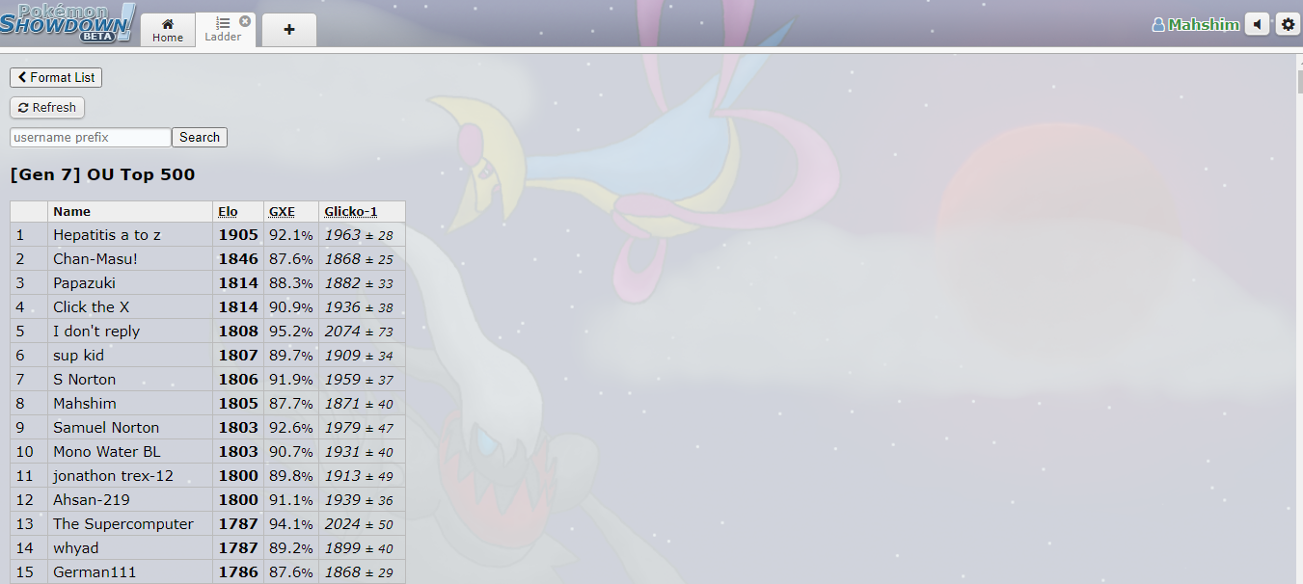
Task: Select player Samuel Norton
Action: point(106,427)
